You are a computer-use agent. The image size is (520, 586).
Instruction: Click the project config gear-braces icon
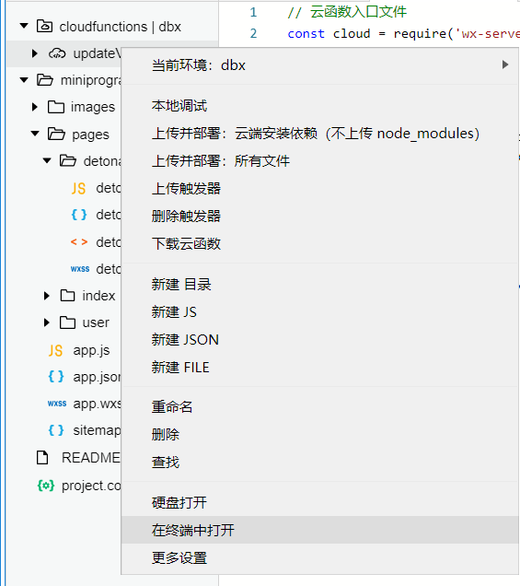pos(46,486)
